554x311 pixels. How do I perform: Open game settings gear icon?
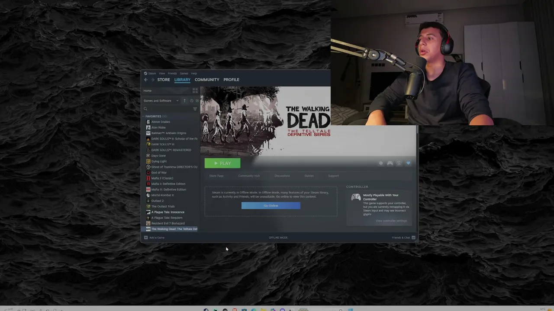tap(381, 163)
